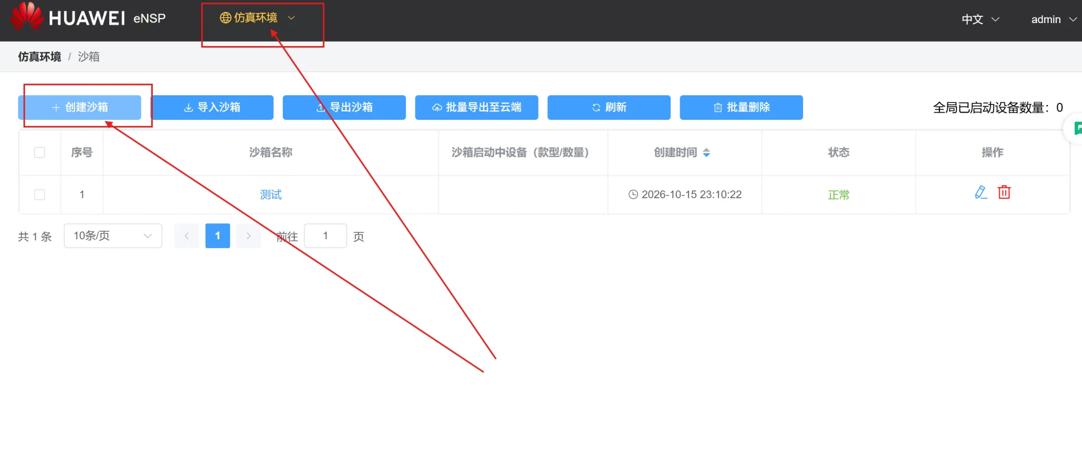Click the 操作 column header
Image resolution: width=1082 pixels, height=462 pixels.
[992, 152]
